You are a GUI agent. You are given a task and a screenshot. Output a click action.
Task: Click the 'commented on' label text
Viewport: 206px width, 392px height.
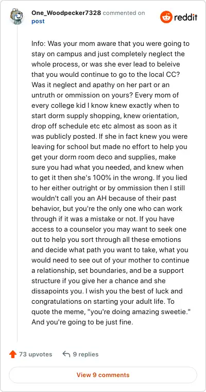(124, 13)
